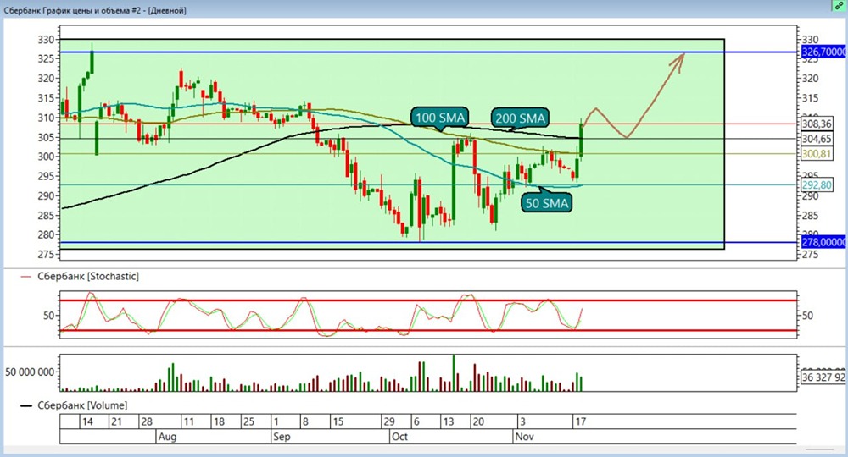
Task: Click date '25' on the time axis
Action: 248,421
